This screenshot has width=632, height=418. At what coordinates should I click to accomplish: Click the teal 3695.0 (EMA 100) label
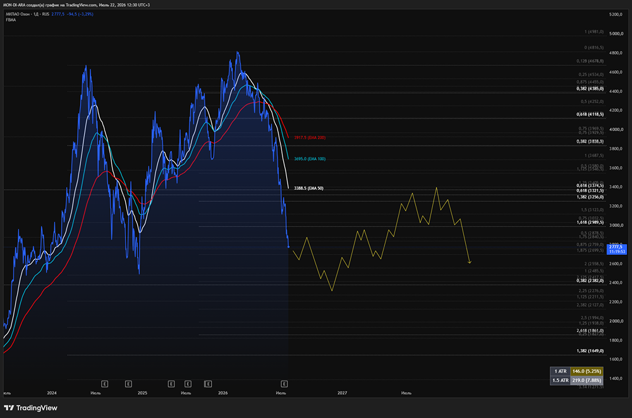(310, 159)
